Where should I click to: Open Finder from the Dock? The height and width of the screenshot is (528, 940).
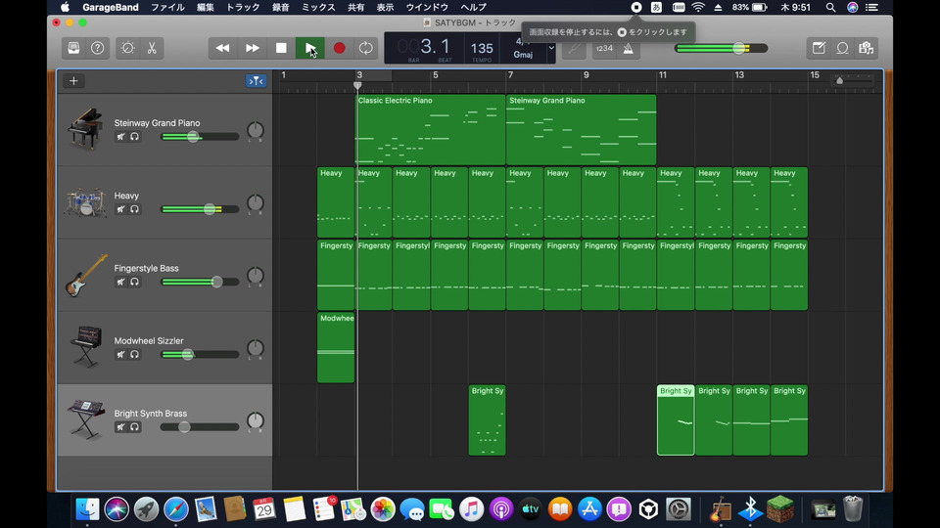tap(87, 509)
